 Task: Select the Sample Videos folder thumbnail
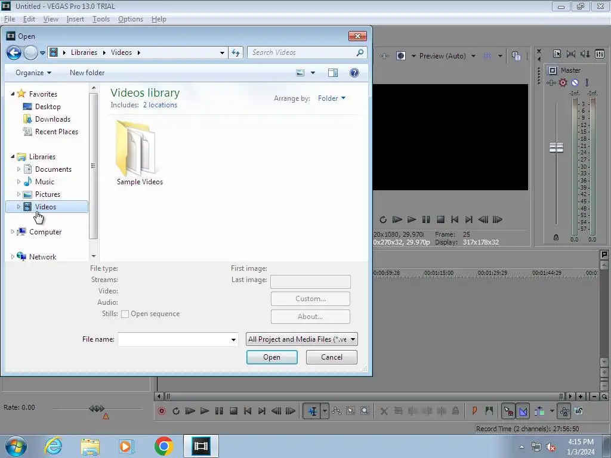(137, 148)
